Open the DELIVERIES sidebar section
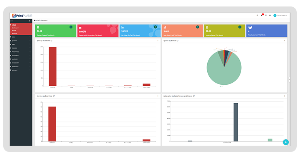The image size is (300, 158). (x=21, y=56)
